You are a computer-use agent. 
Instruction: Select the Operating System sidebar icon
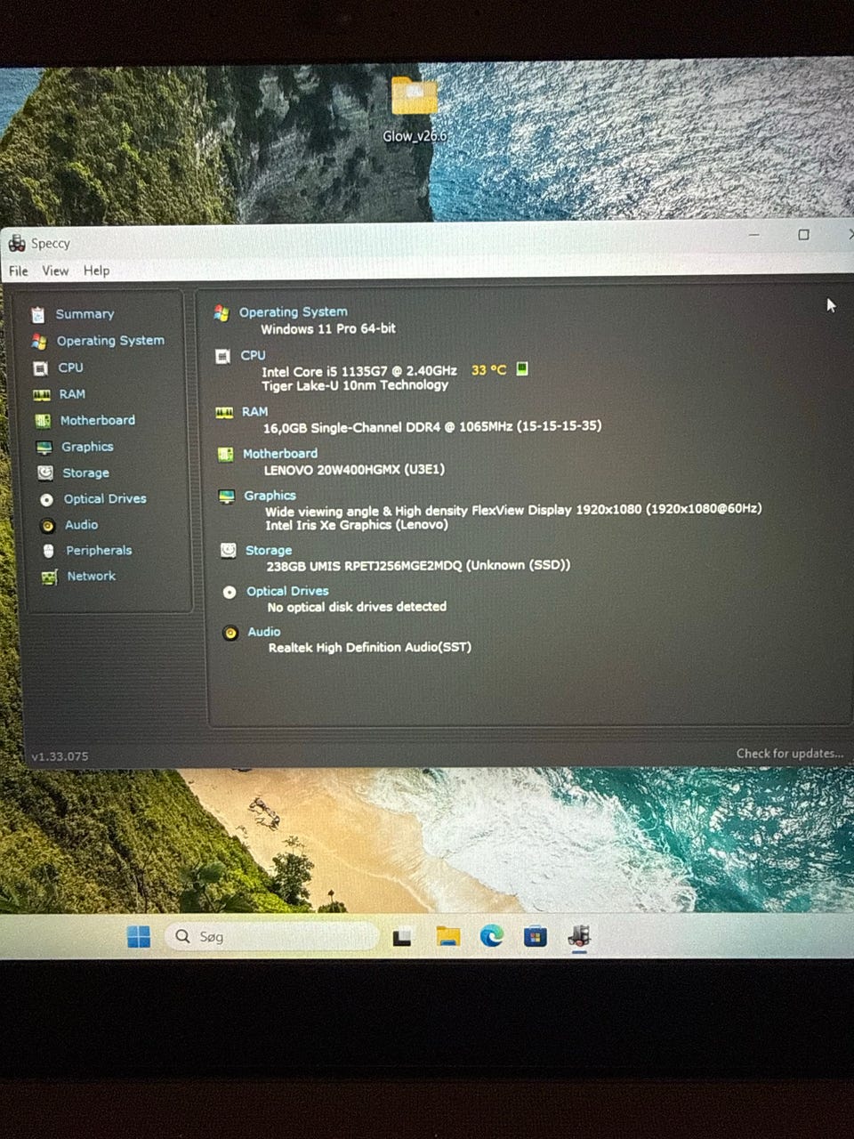tap(38, 341)
